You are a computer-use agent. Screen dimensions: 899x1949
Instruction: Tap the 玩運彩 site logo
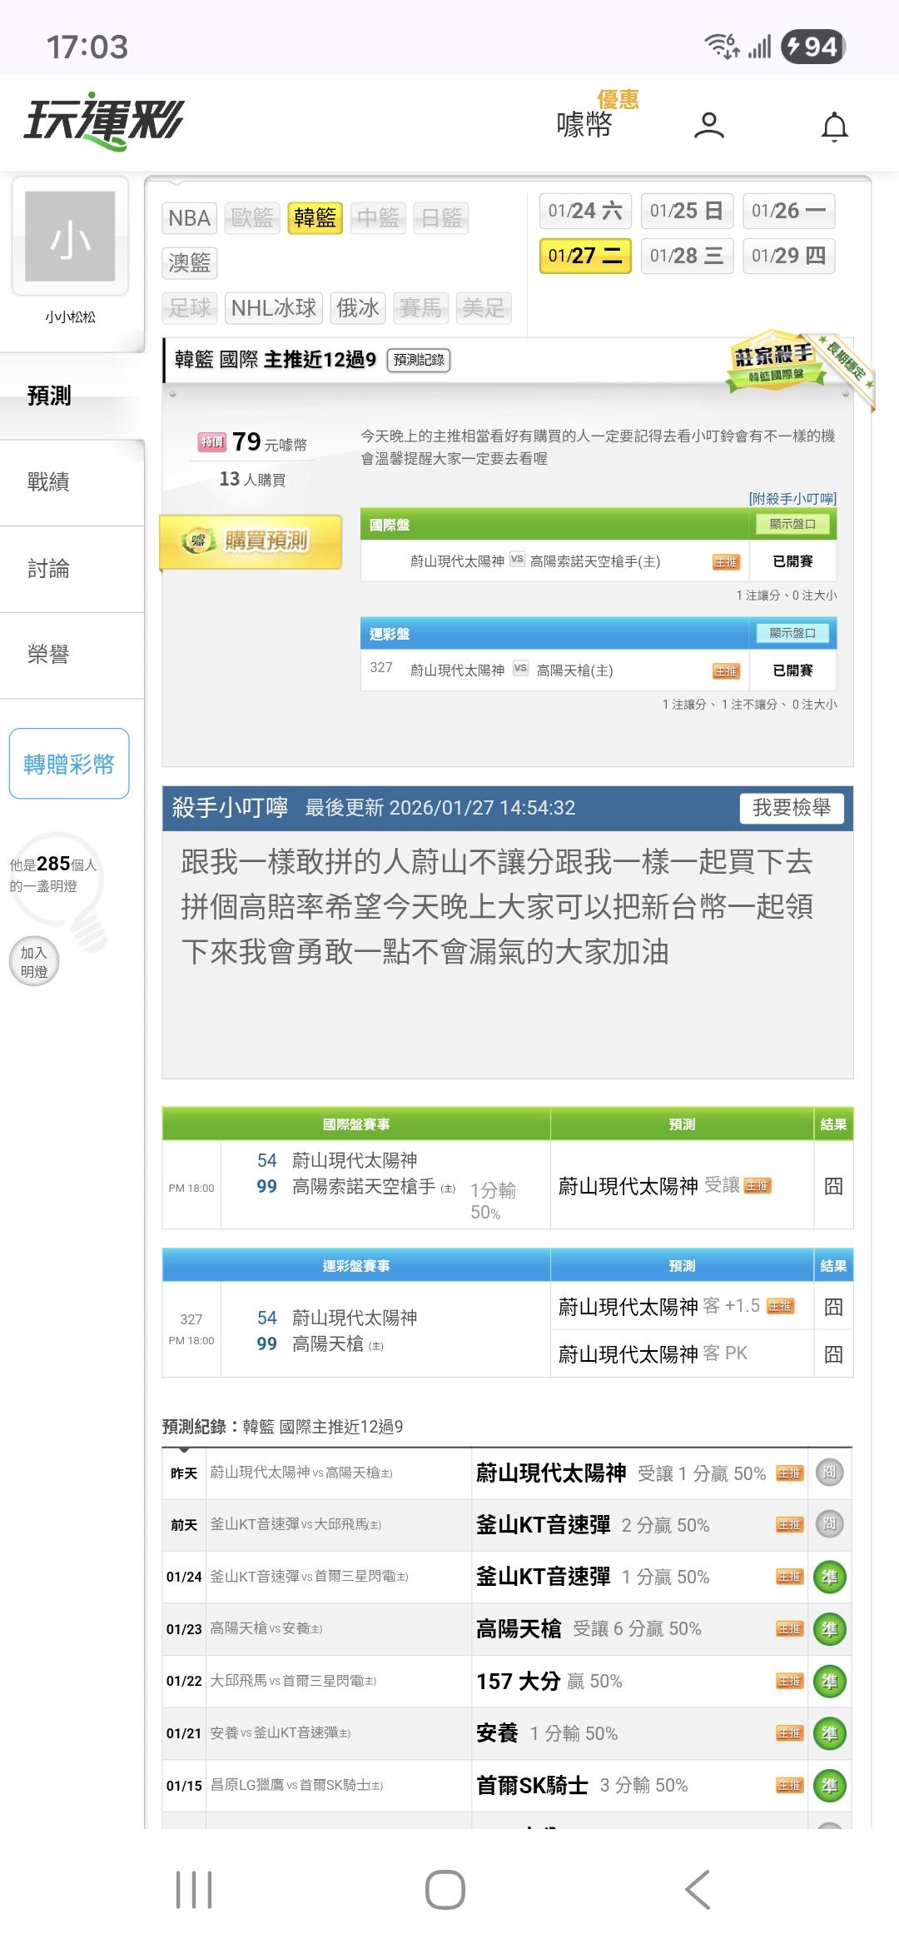point(103,122)
